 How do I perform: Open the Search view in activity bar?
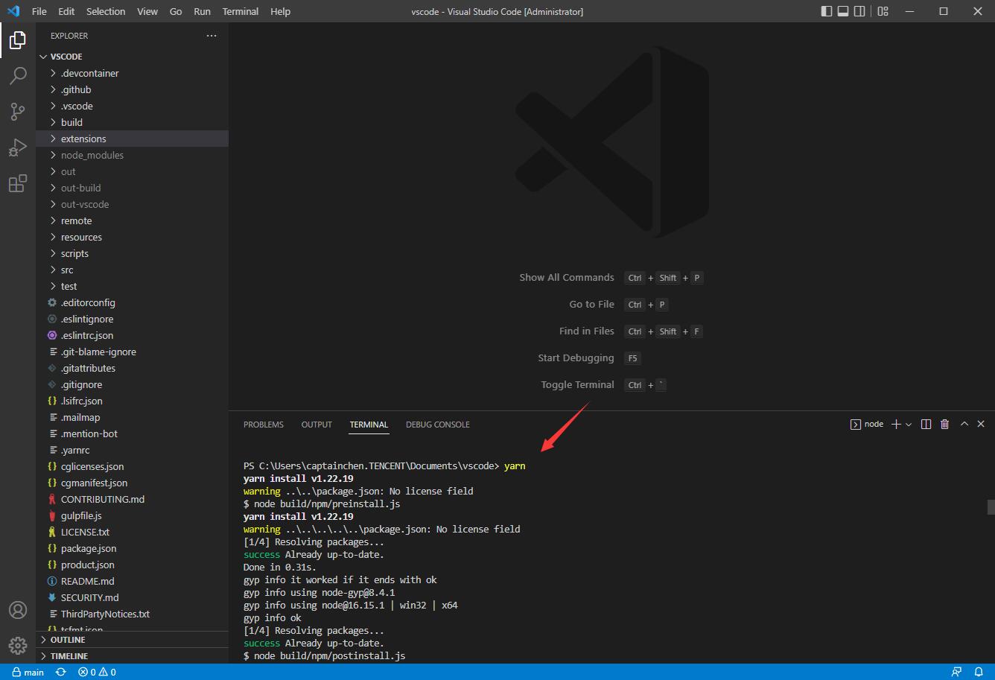(18, 76)
